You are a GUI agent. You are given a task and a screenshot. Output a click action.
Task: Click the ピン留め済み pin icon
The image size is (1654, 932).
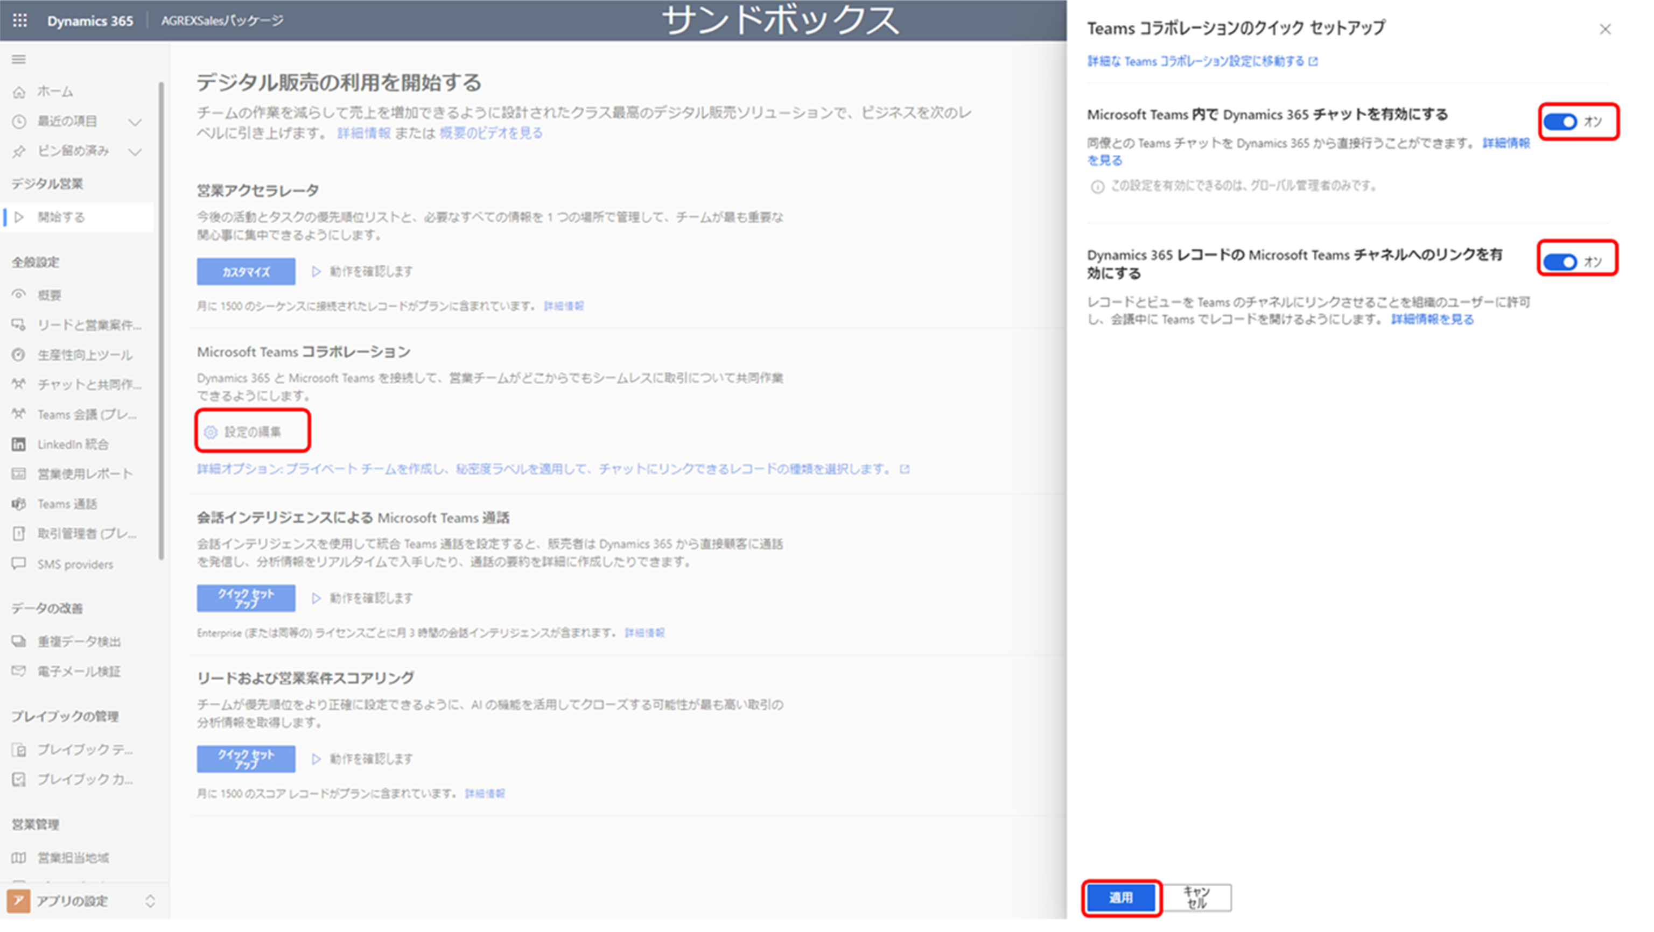19,152
